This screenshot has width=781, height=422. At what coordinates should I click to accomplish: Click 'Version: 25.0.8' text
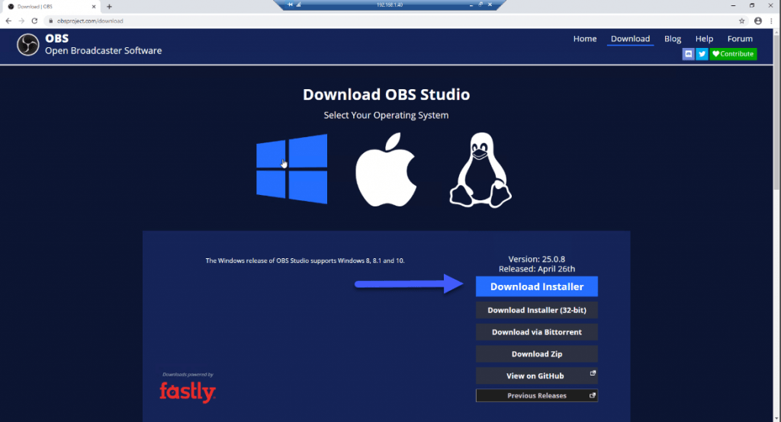tap(536, 259)
